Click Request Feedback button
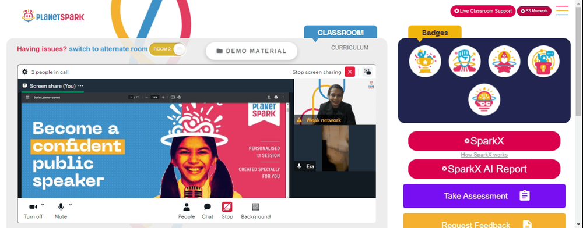Viewport: 583px width, 228px height. point(484,221)
